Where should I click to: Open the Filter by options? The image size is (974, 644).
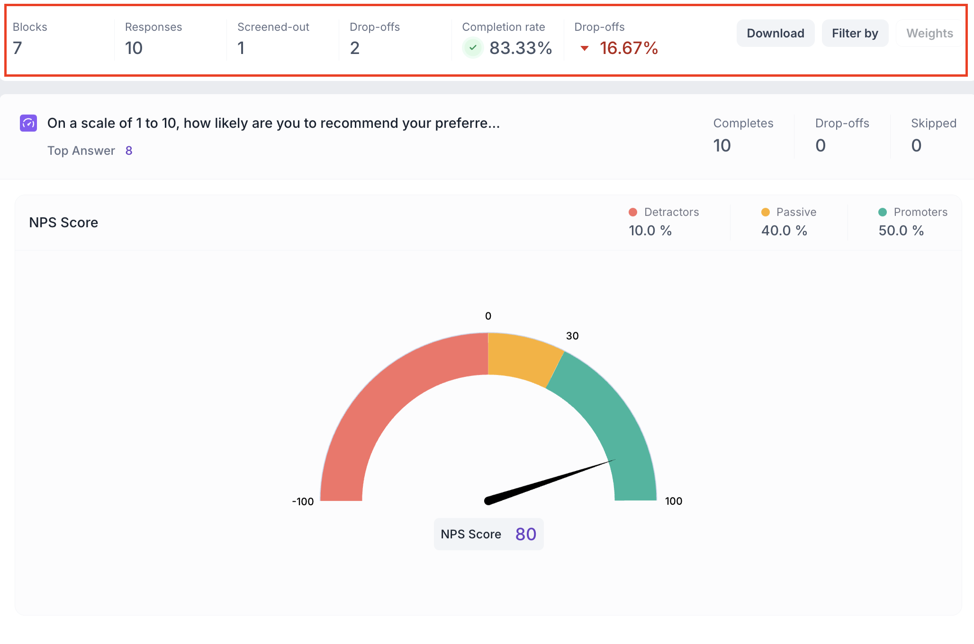(x=855, y=33)
